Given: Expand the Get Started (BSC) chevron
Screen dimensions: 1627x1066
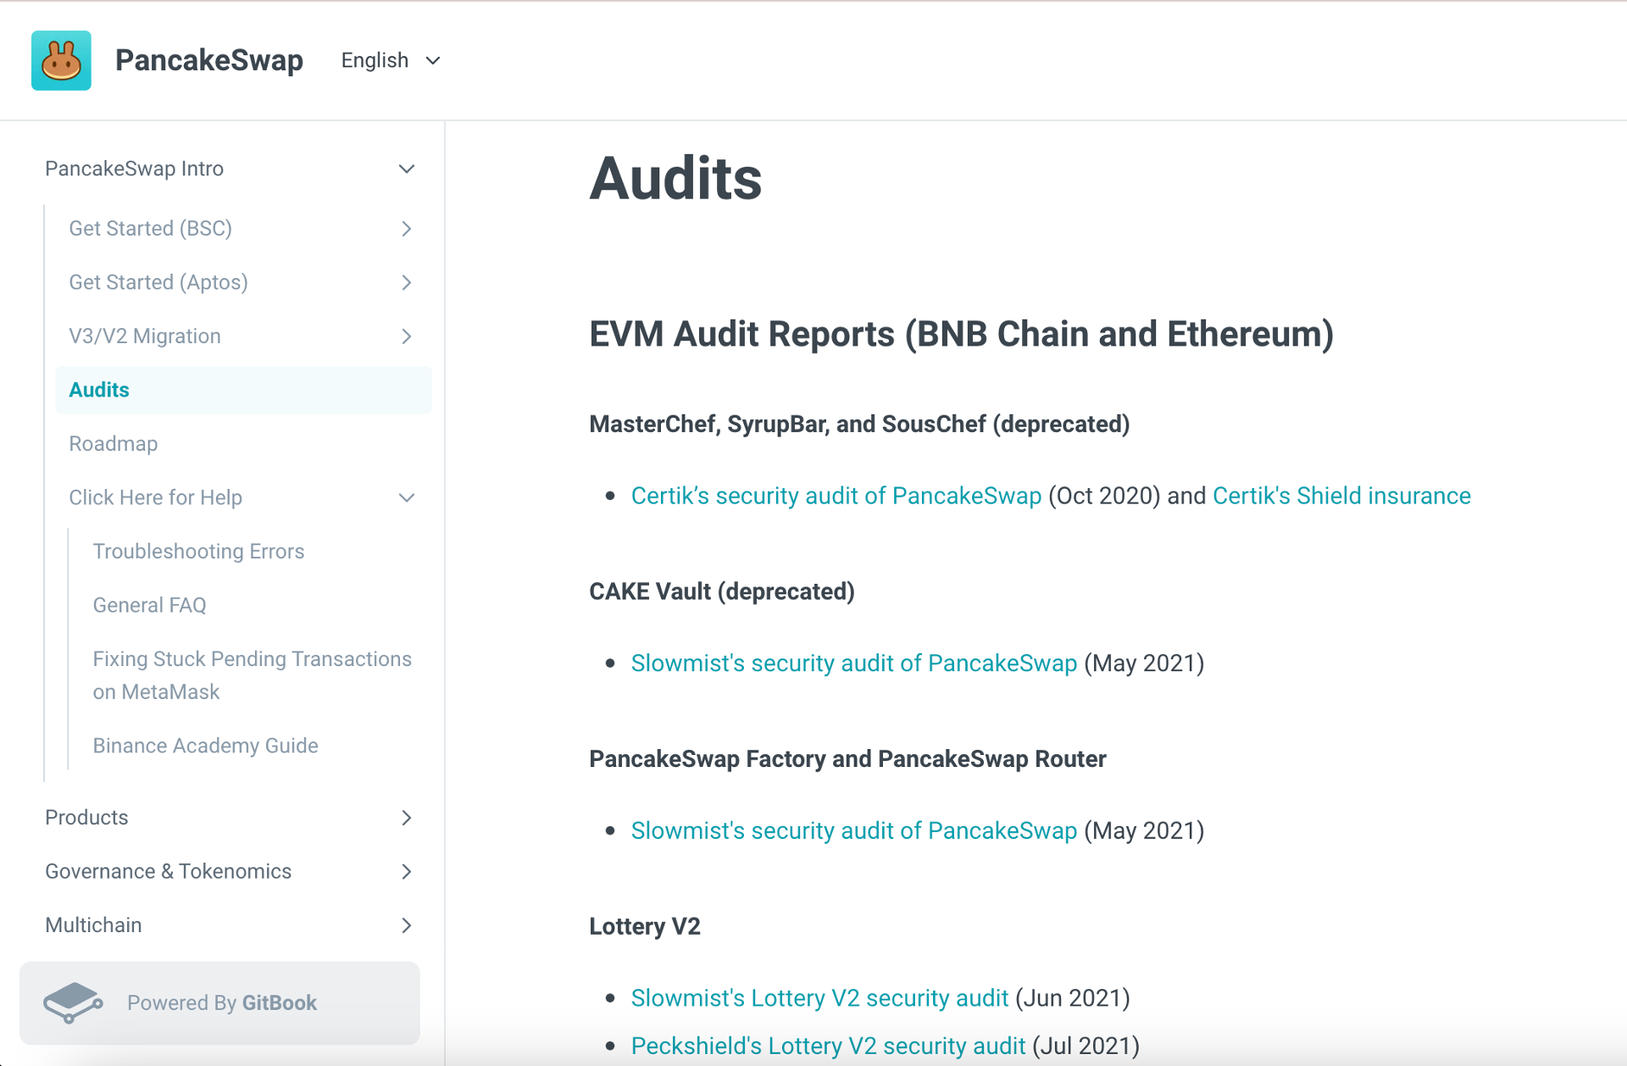Looking at the screenshot, I should [x=407, y=229].
